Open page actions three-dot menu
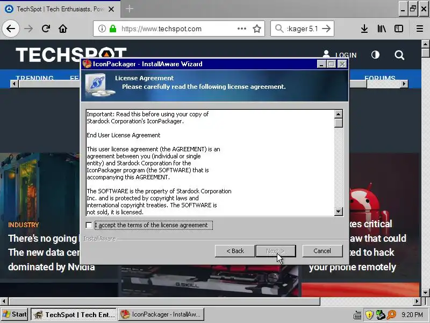 pos(241,29)
